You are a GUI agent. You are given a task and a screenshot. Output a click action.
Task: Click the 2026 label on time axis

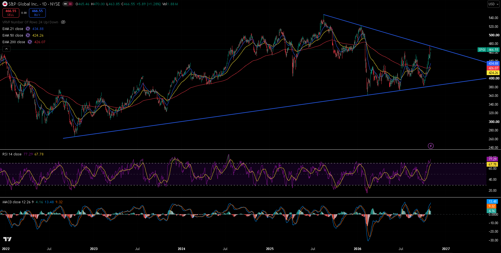pyautogui.click(x=358, y=249)
